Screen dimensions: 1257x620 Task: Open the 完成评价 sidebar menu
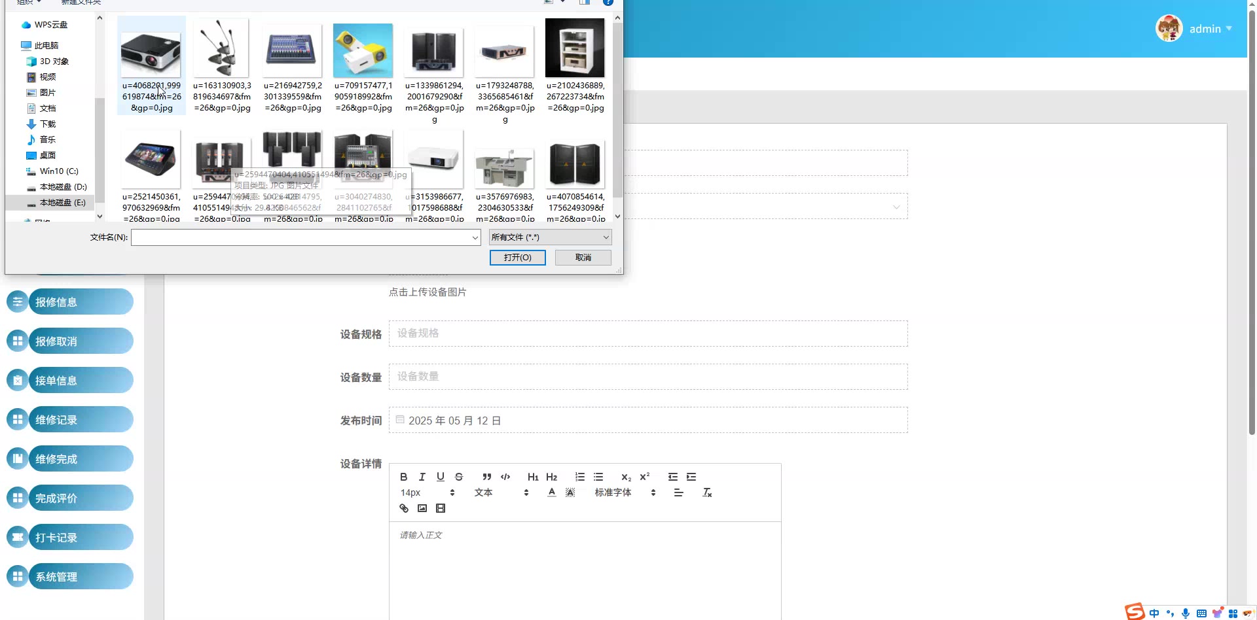pyautogui.click(x=70, y=498)
